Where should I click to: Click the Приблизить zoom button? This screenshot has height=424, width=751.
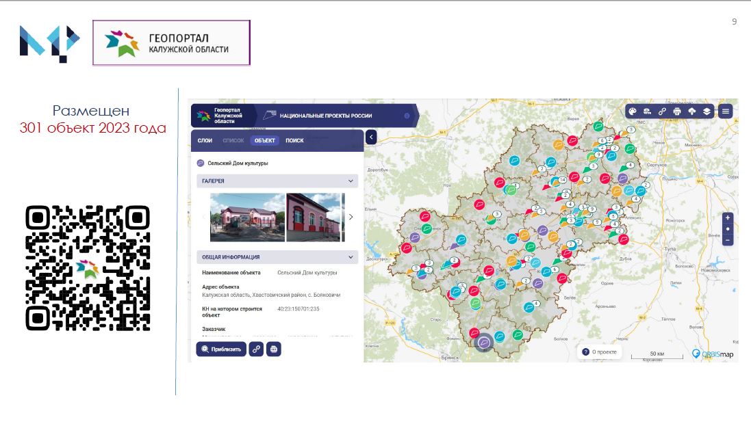click(x=221, y=349)
